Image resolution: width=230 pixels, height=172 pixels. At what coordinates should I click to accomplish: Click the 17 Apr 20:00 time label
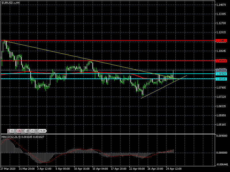(x=118, y=169)
